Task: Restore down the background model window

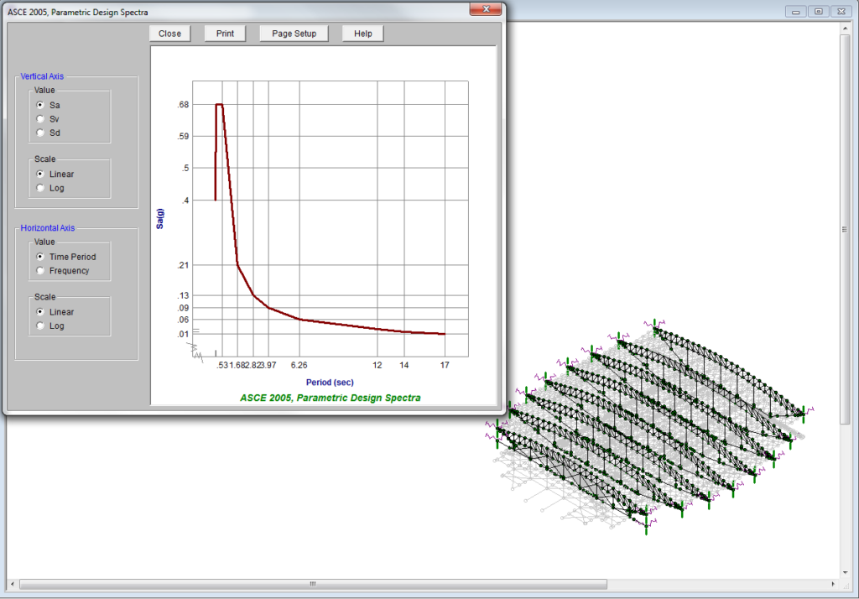Action: 818,11
